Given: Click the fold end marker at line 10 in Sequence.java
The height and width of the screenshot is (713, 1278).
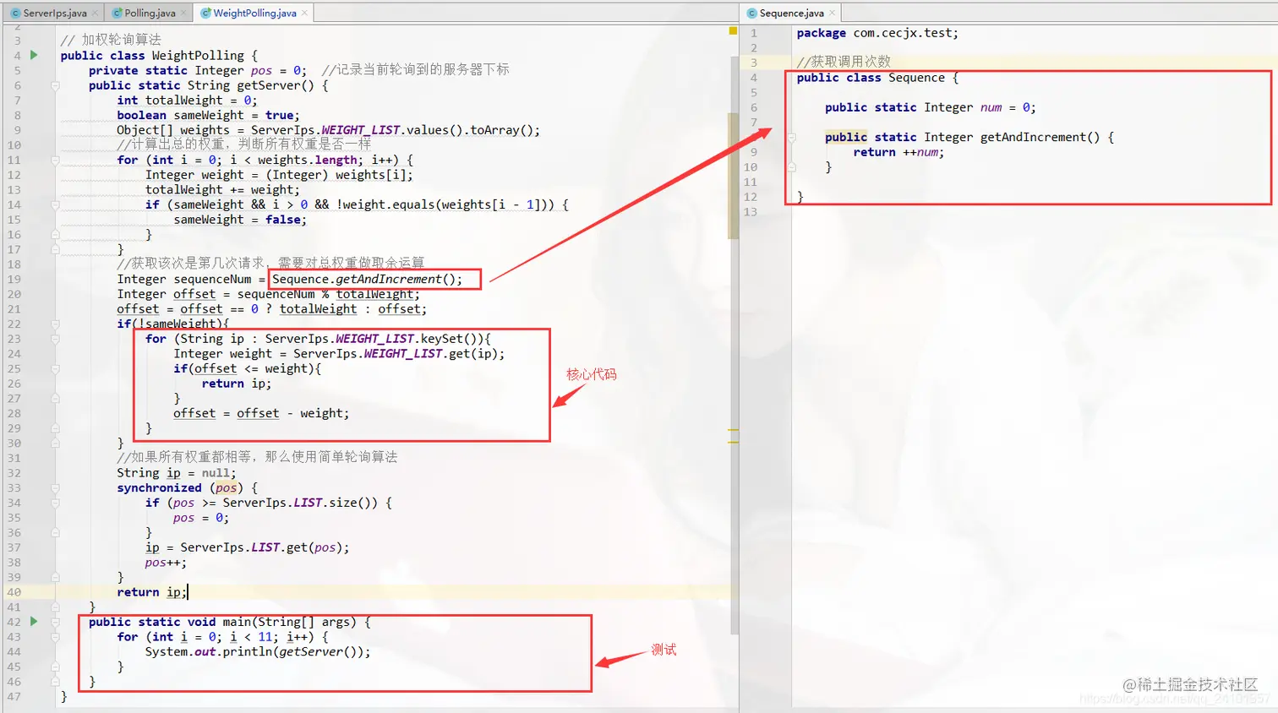Looking at the screenshot, I should (x=791, y=167).
